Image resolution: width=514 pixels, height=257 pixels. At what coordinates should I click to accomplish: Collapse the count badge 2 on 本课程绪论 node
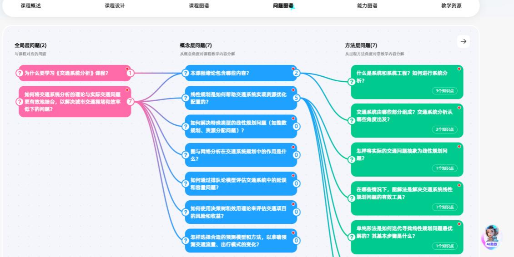point(296,73)
